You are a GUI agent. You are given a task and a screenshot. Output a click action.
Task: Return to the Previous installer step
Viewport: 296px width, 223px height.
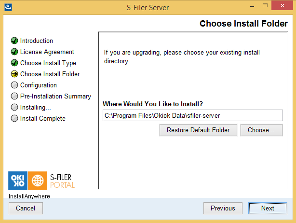223,208
